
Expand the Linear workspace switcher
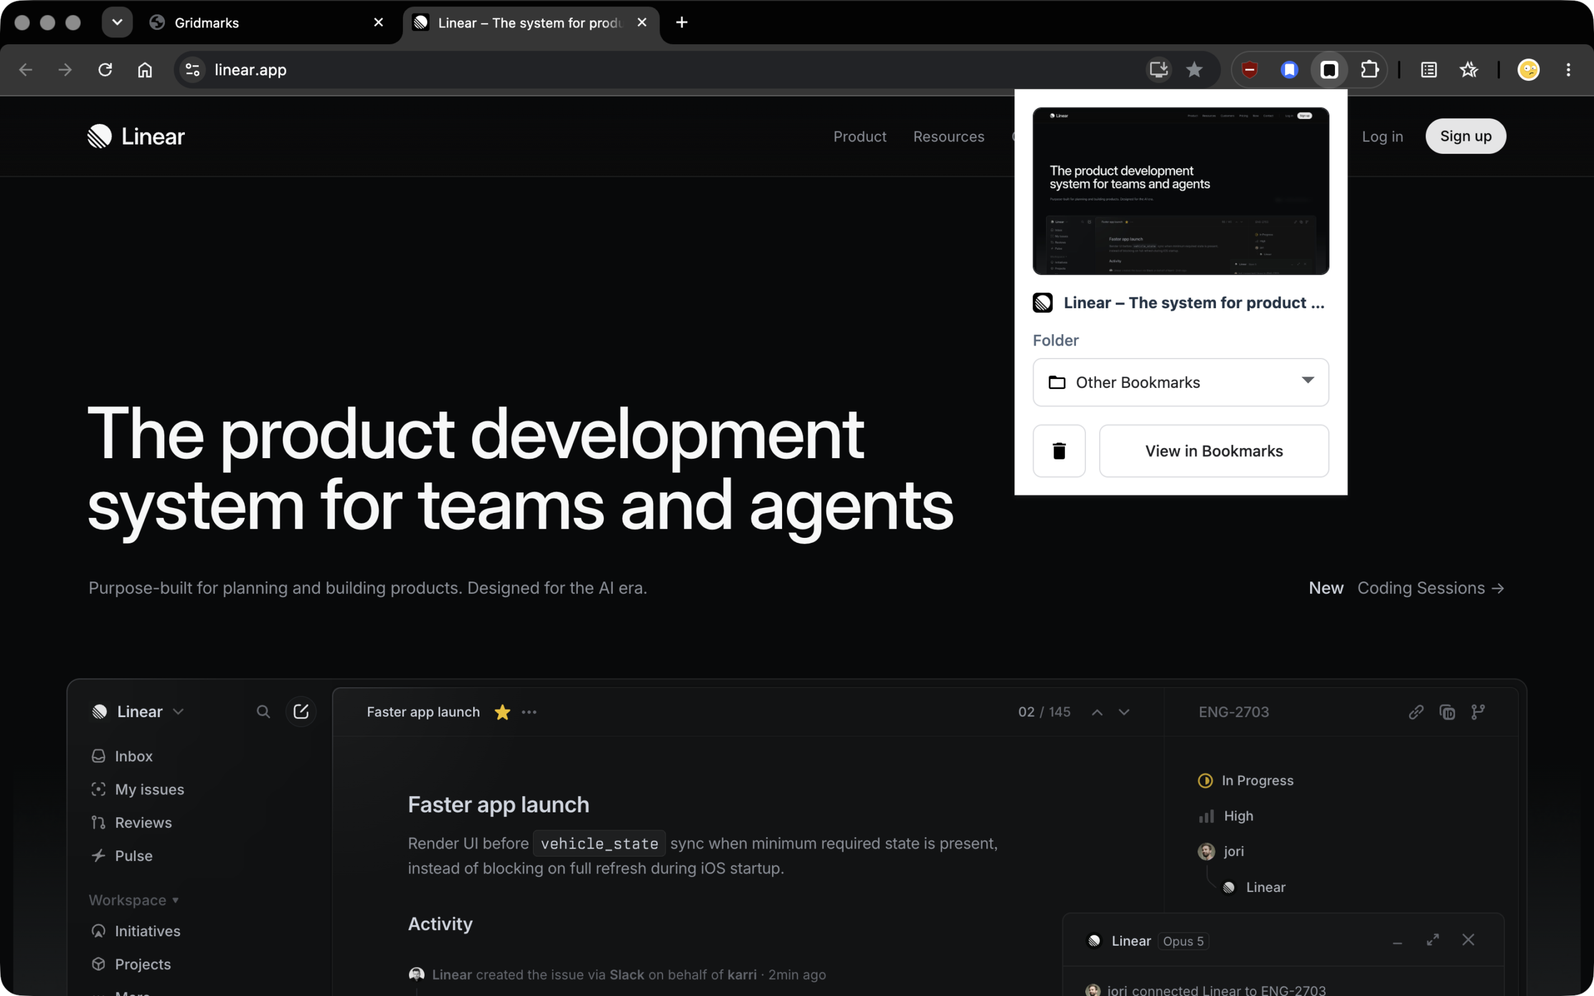138,712
